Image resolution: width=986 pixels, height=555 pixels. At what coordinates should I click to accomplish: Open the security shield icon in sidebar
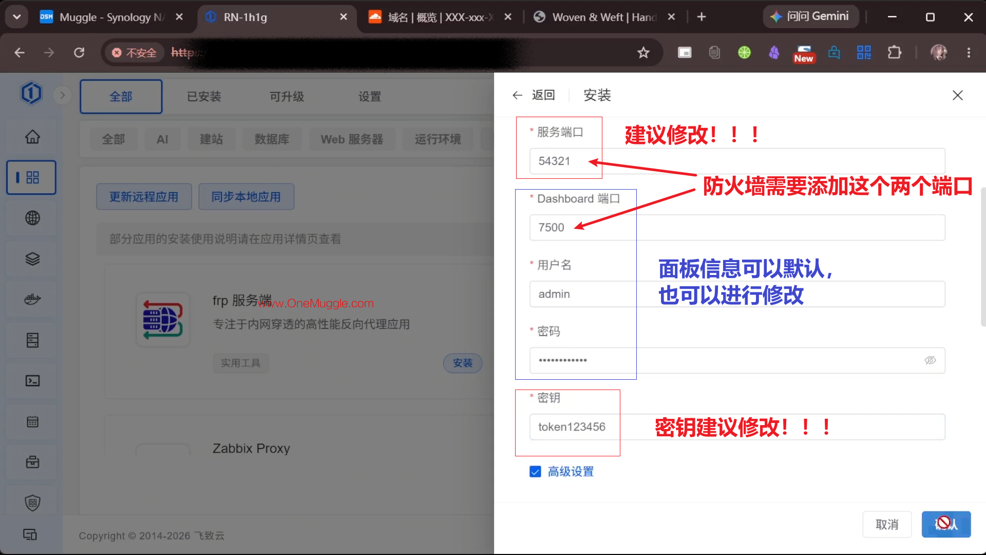point(32,503)
